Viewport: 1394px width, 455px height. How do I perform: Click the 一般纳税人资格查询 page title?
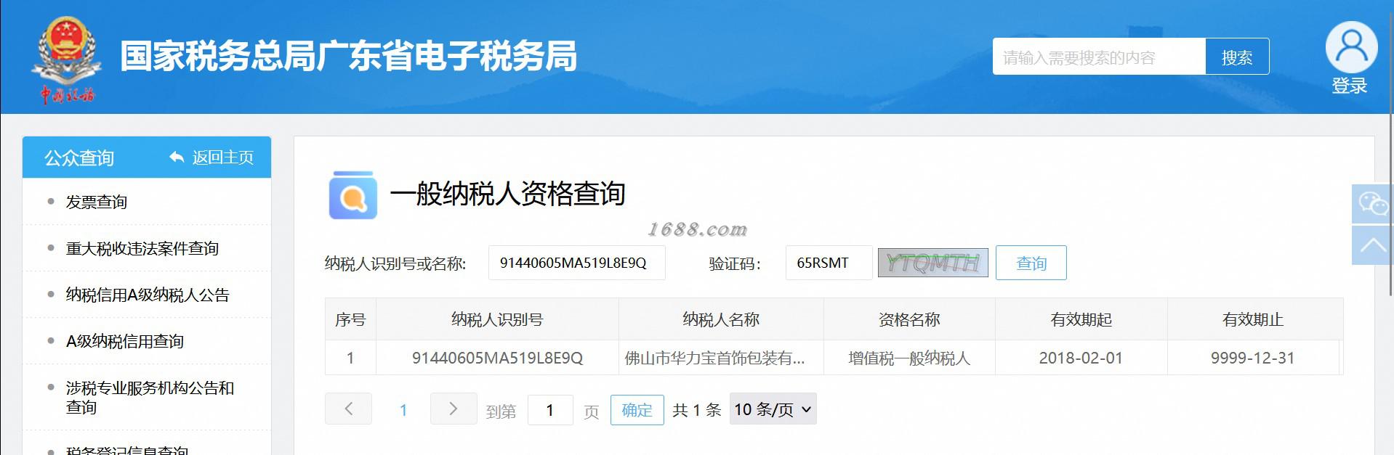coord(507,194)
